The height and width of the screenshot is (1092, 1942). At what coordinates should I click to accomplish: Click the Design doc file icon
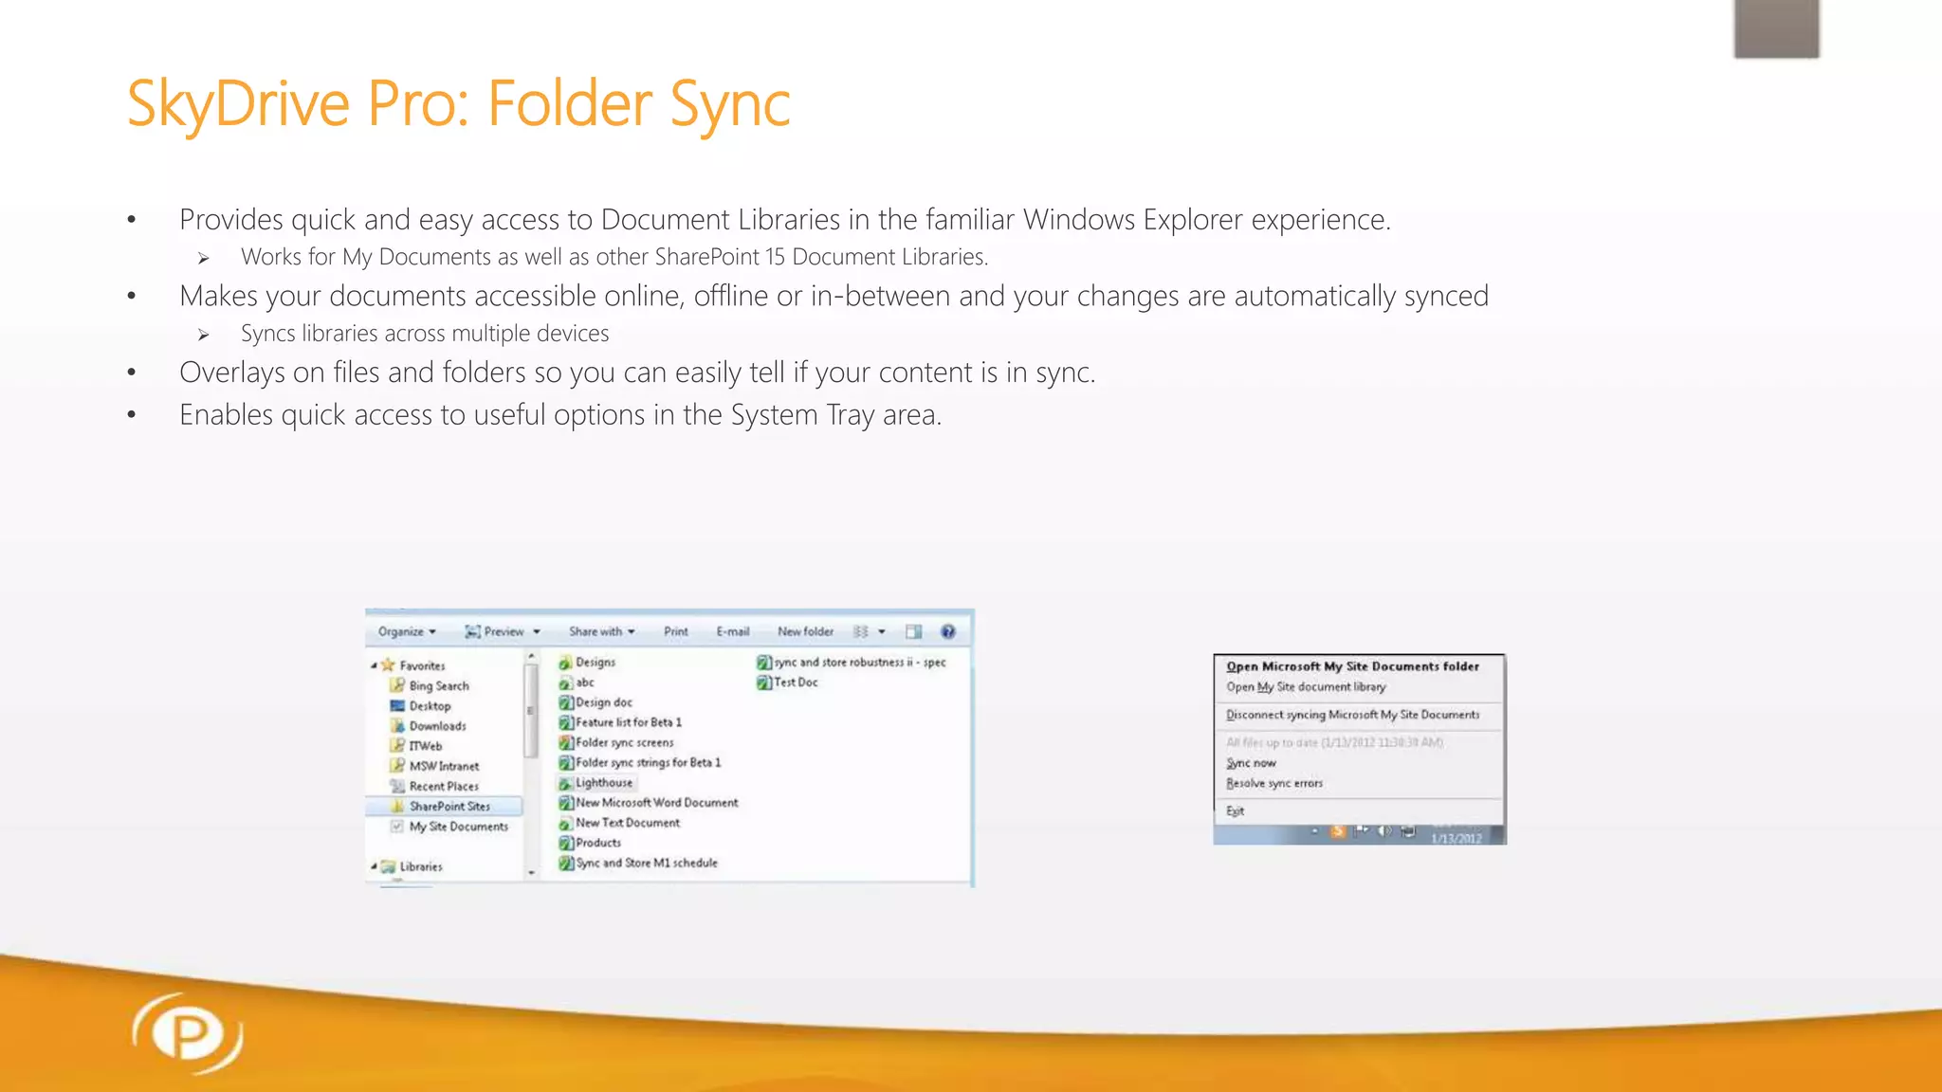tap(565, 702)
